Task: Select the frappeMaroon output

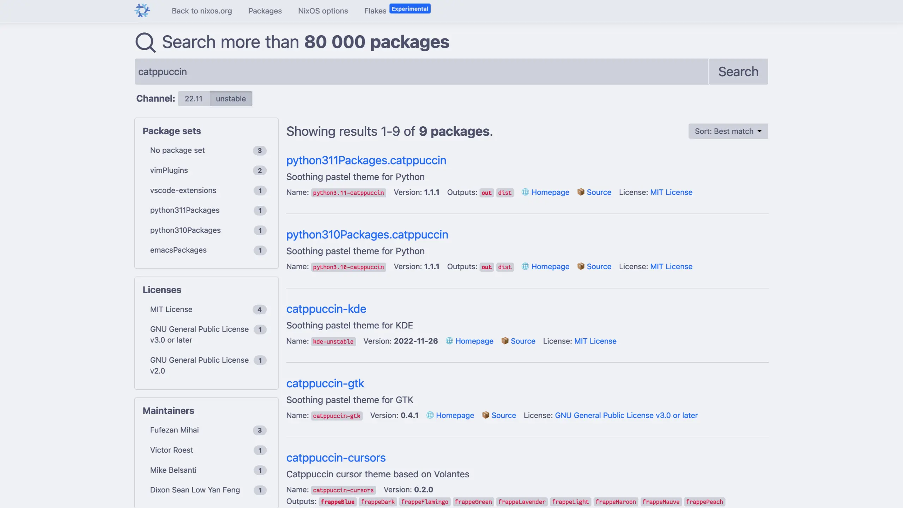Action: pos(616,502)
